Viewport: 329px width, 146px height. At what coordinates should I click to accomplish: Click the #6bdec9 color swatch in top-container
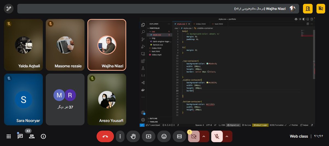coord(207,63)
